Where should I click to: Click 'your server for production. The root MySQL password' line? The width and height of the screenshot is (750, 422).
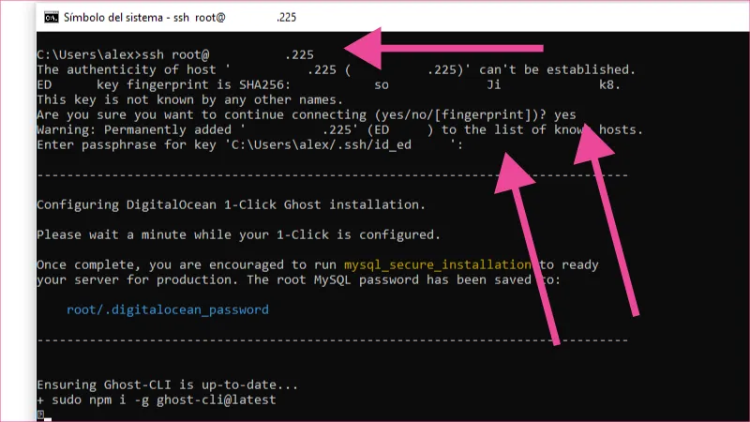click(298, 279)
